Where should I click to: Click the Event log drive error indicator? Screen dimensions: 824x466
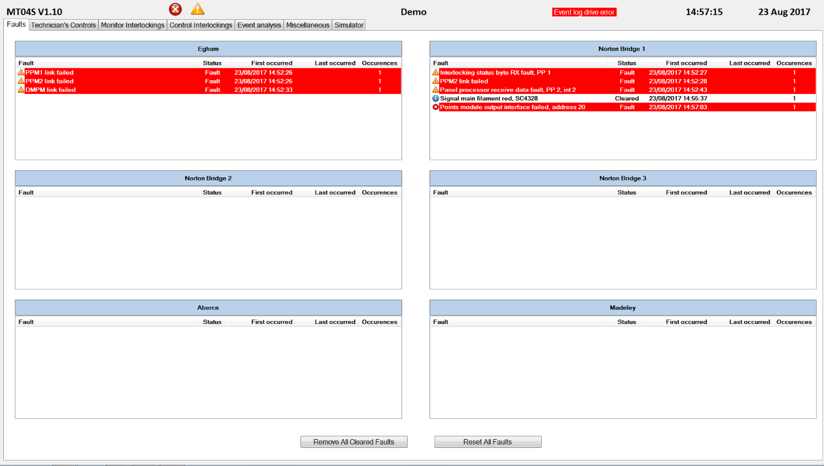(x=584, y=12)
